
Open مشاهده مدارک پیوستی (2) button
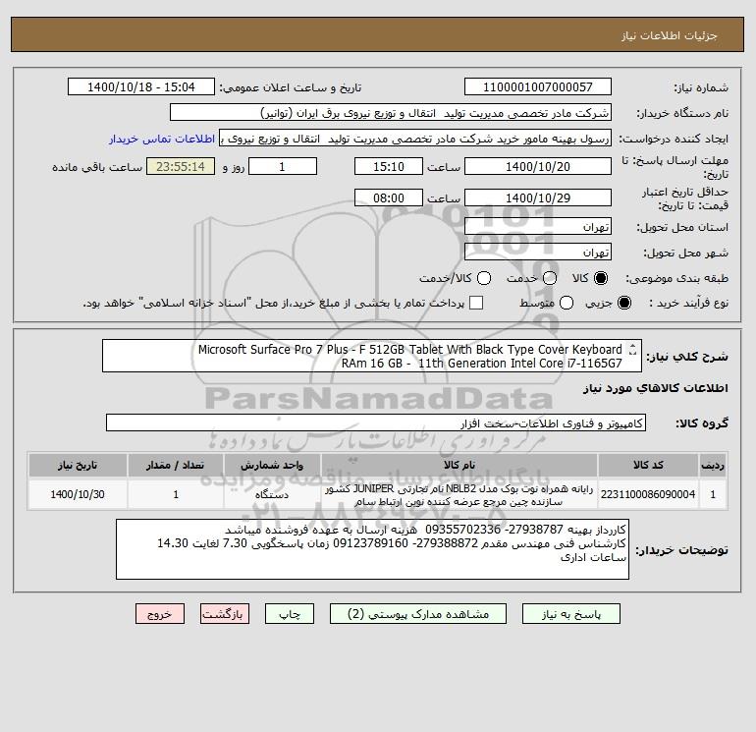point(418,614)
